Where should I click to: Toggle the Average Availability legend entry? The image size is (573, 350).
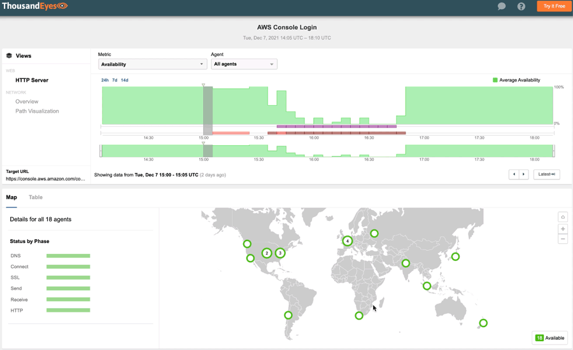point(516,80)
